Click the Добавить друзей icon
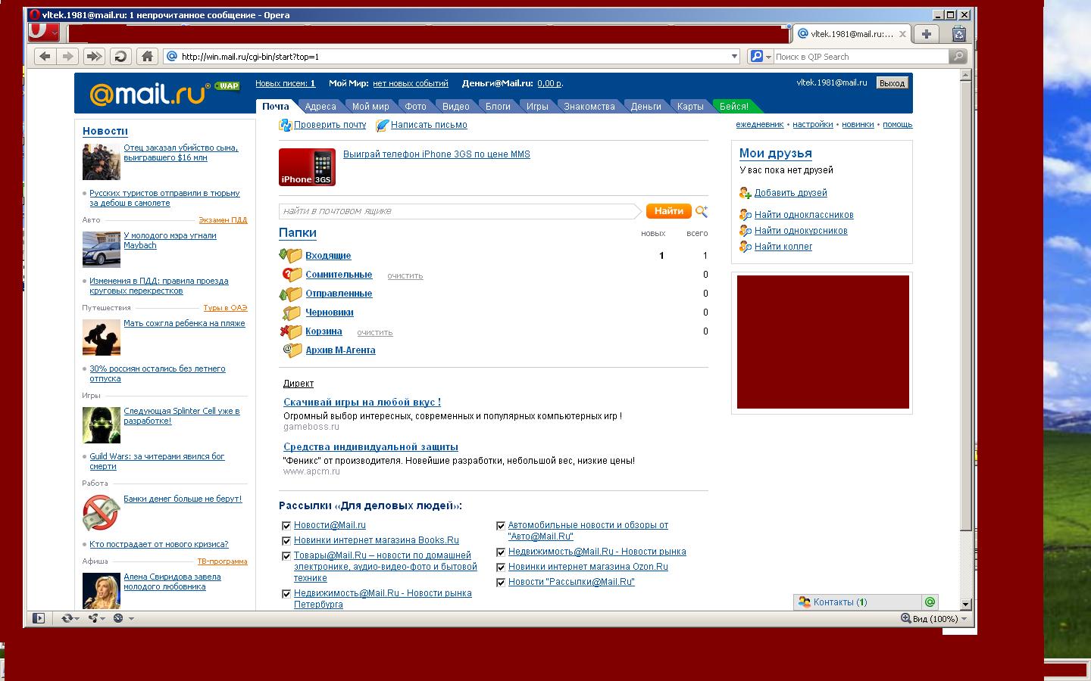Viewport: 1091px width, 681px height. [746, 193]
